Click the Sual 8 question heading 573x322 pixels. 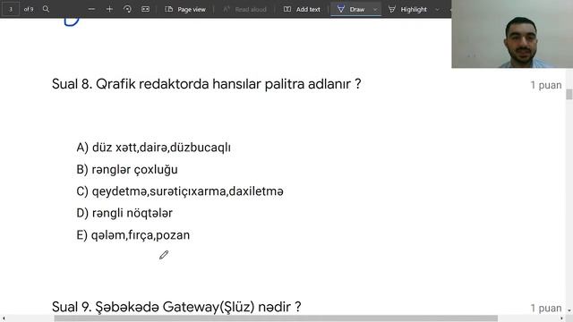tap(207, 84)
